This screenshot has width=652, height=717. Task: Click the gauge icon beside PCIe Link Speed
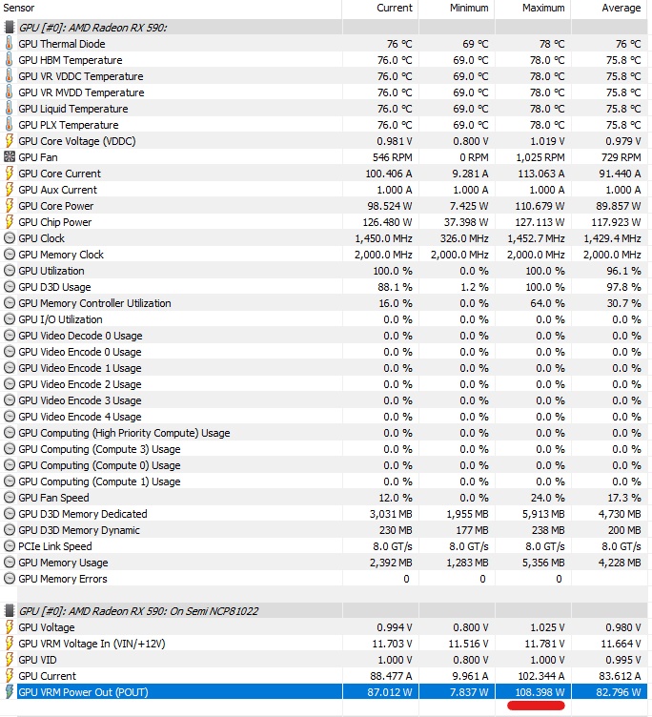click(x=10, y=546)
